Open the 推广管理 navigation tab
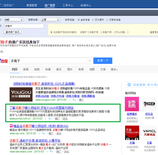 (50, 6)
